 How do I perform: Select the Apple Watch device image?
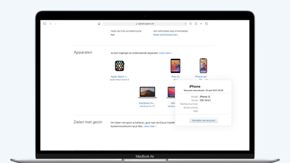click(119, 66)
